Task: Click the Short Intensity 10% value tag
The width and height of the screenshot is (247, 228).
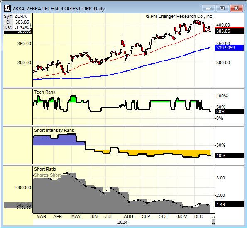Action: tap(229, 155)
